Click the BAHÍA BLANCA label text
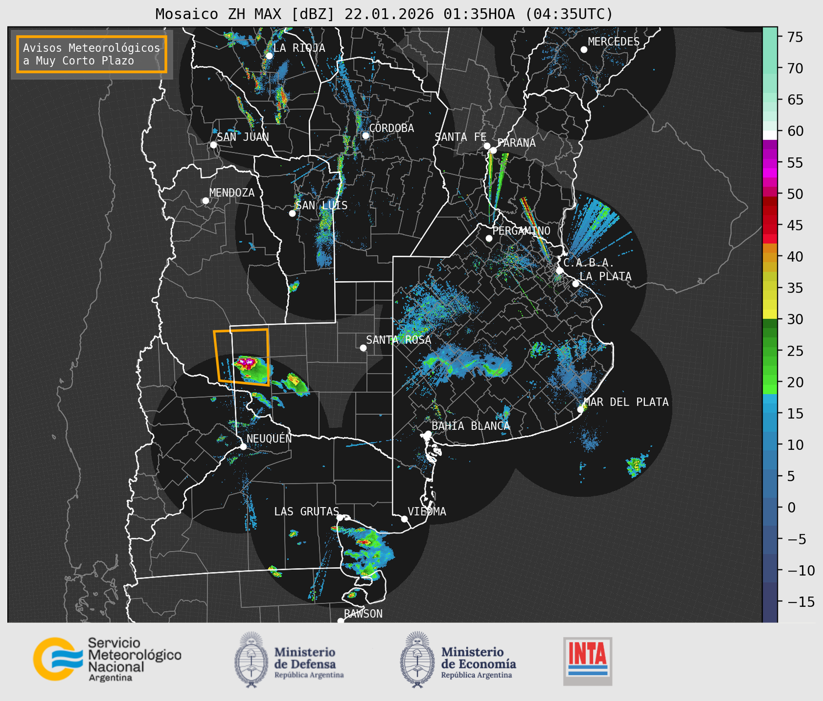This screenshot has height=701, width=823. 471,426
